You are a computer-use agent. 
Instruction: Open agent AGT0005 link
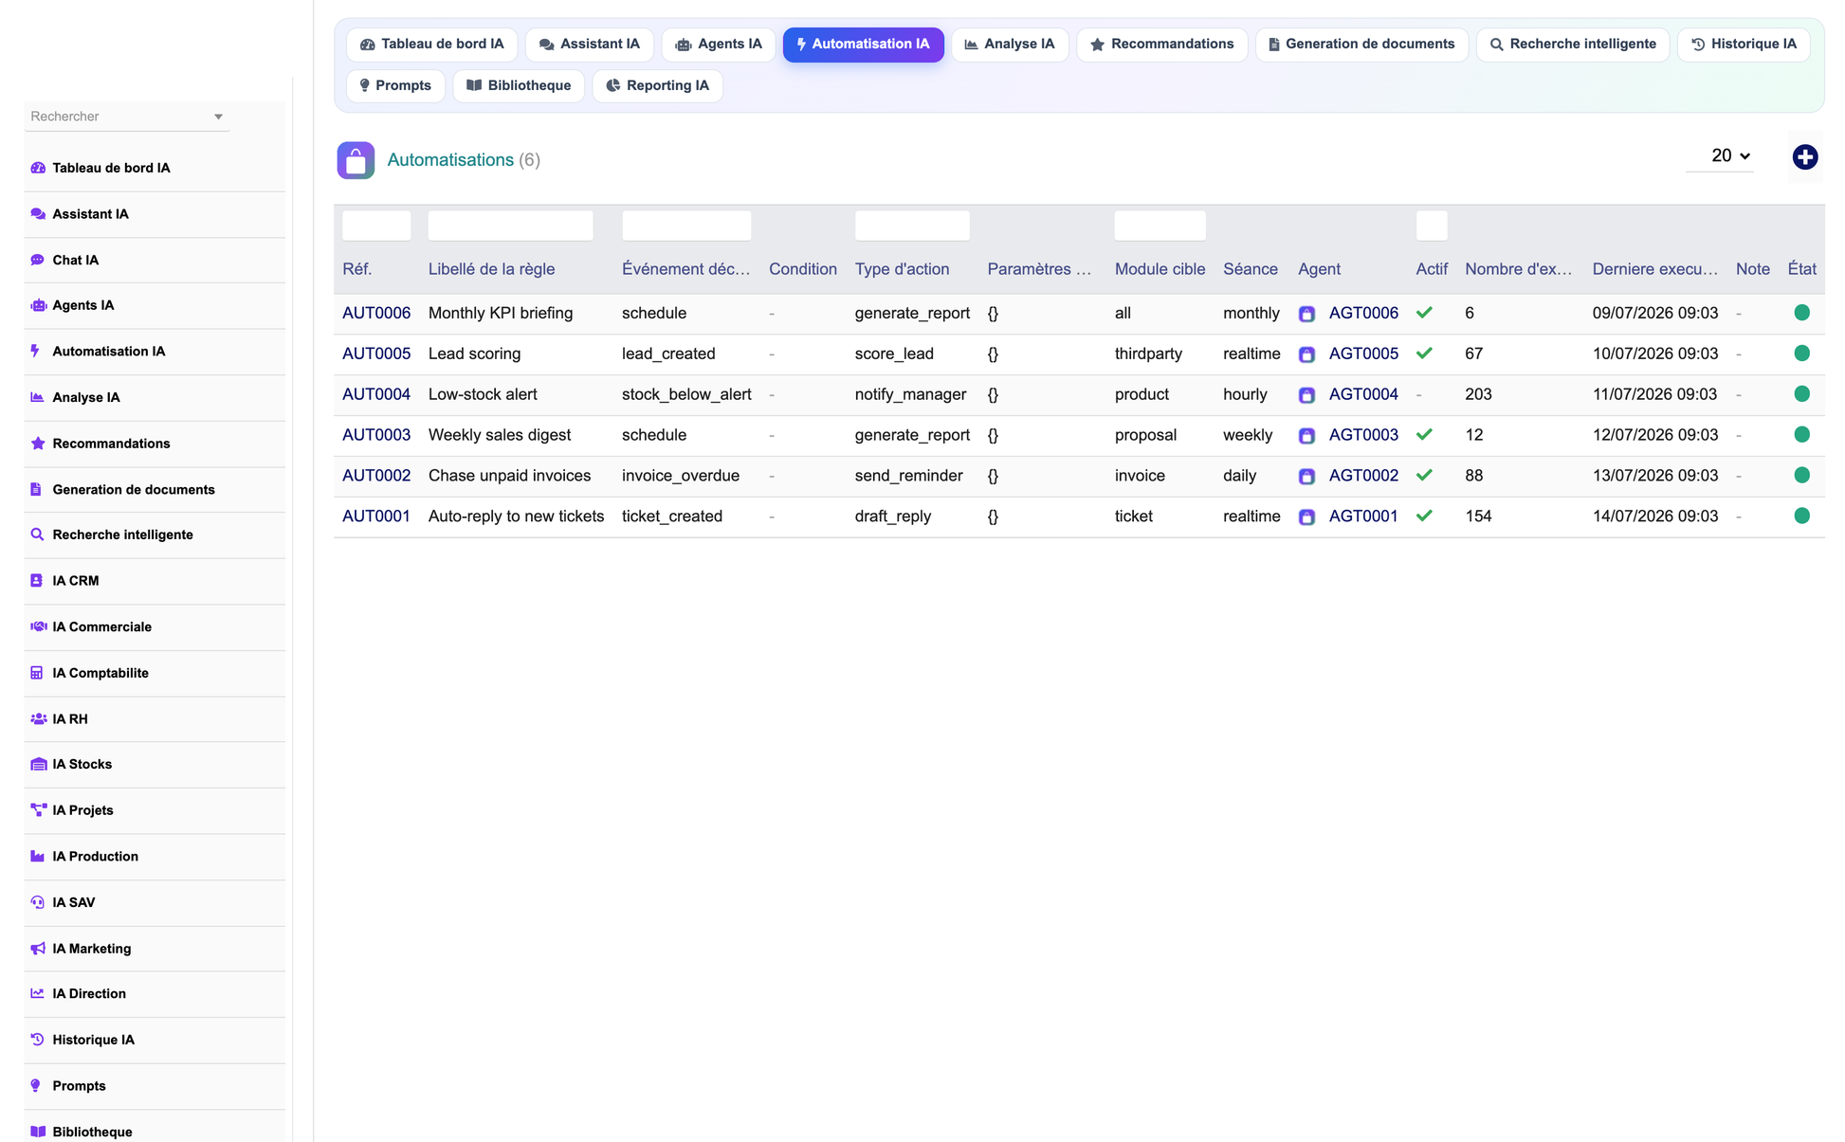[1363, 353]
